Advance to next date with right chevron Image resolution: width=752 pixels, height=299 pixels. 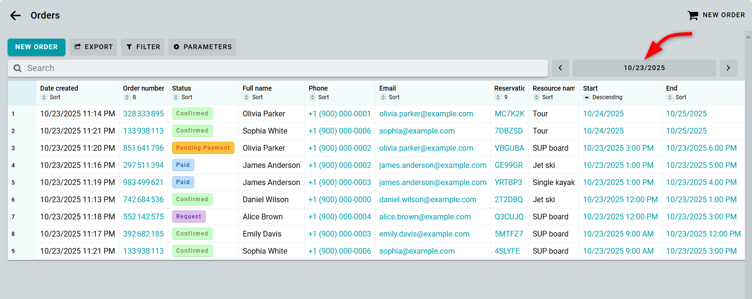(x=728, y=68)
